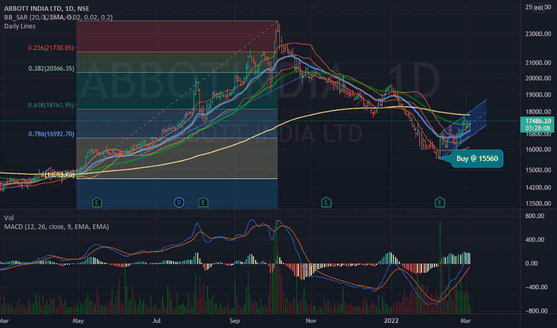Image resolution: width=557 pixels, height=328 pixels.
Task: Click the 0.236(21730.05) Fibonacci level label
Action: click(51, 48)
